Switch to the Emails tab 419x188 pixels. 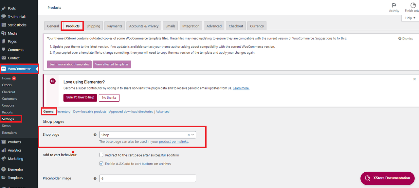170,26
